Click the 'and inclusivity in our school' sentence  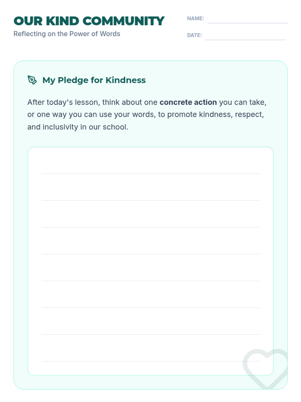(78, 127)
